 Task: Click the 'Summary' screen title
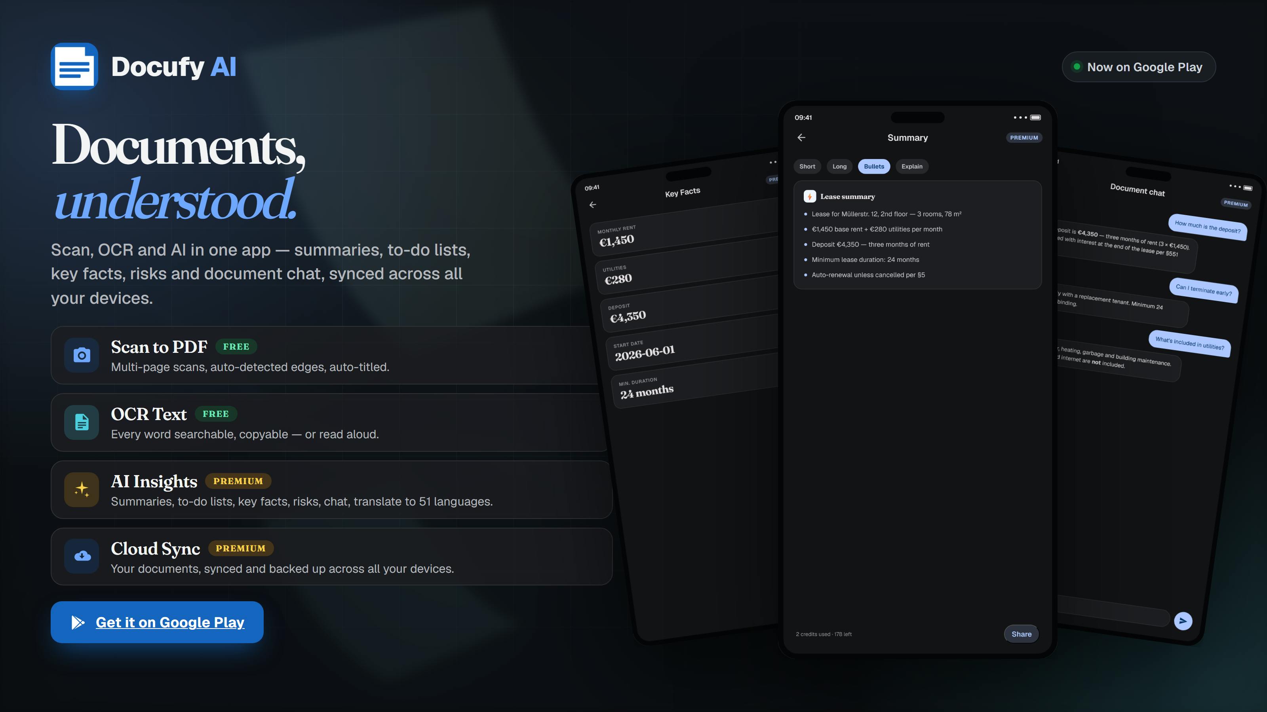click(x=907, y=138)
